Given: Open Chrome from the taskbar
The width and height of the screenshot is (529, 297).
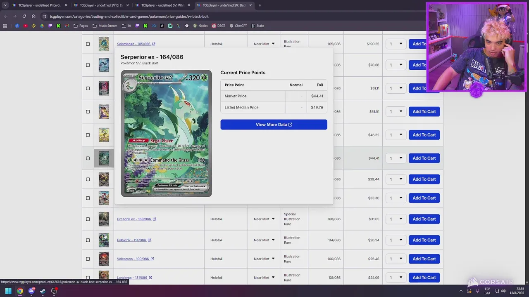Looking at the screenshot, I should click(20, 291).
